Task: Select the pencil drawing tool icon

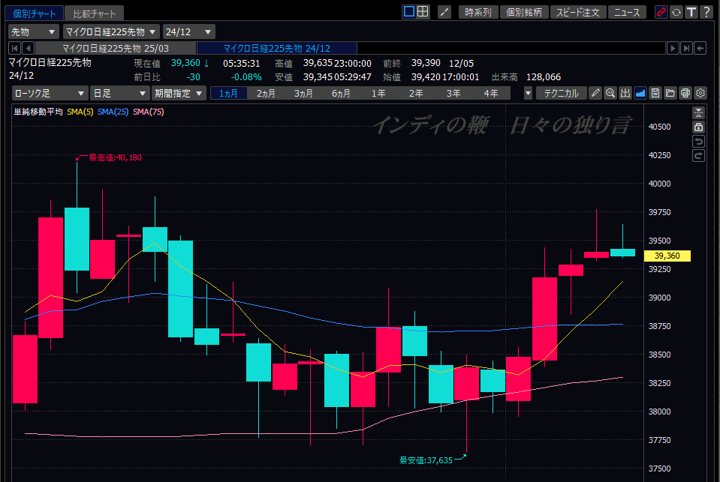Action: 595,93
